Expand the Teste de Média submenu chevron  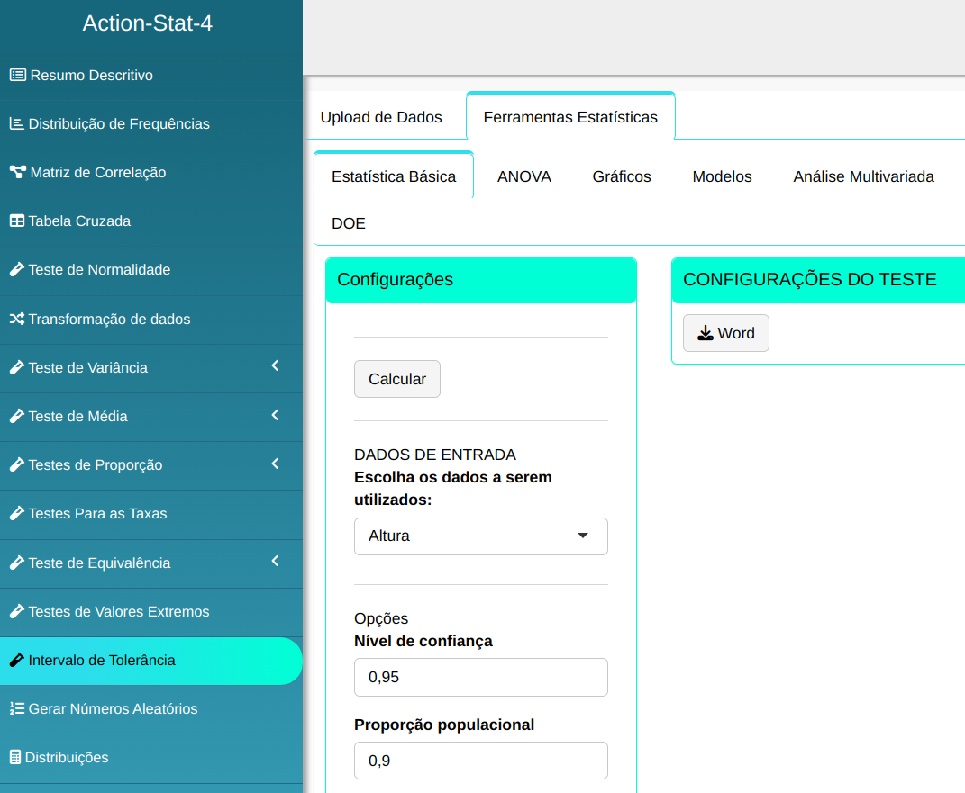click(276, 415)
